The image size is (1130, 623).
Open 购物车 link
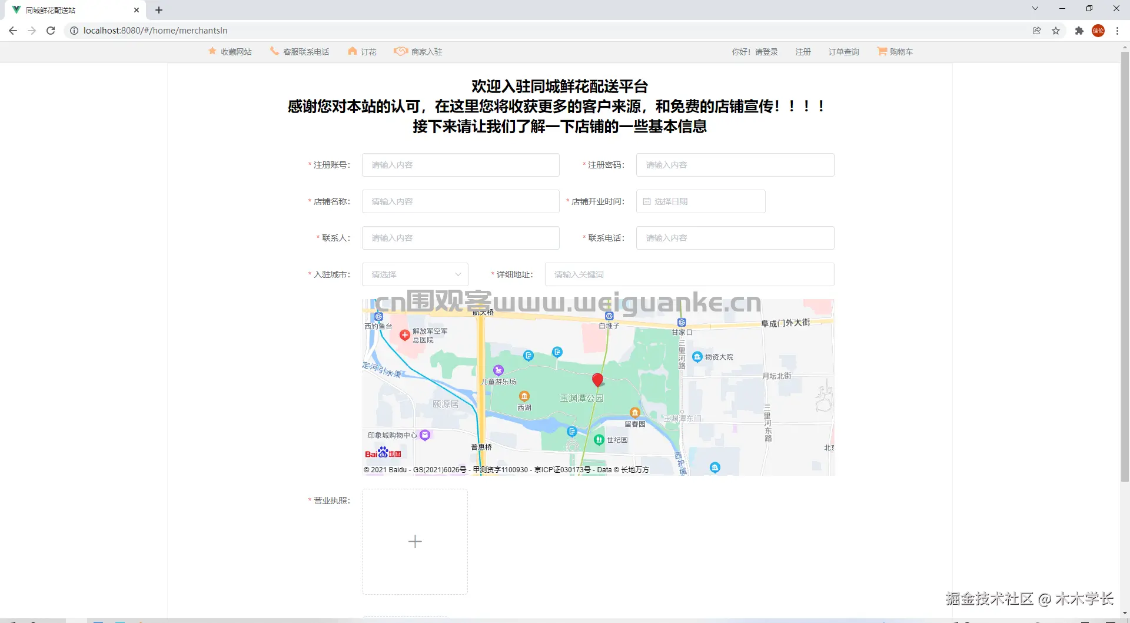[901, 52]
